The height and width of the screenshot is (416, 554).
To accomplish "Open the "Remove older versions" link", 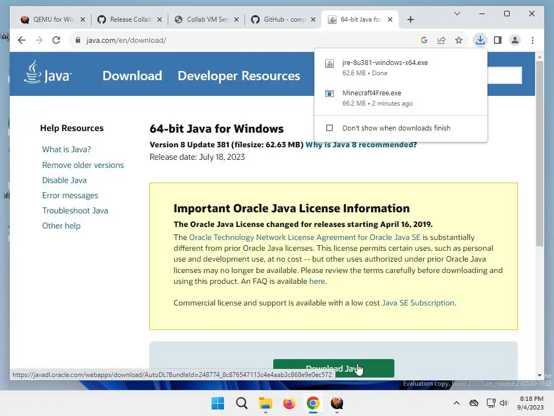I will (x=83, y=165).
